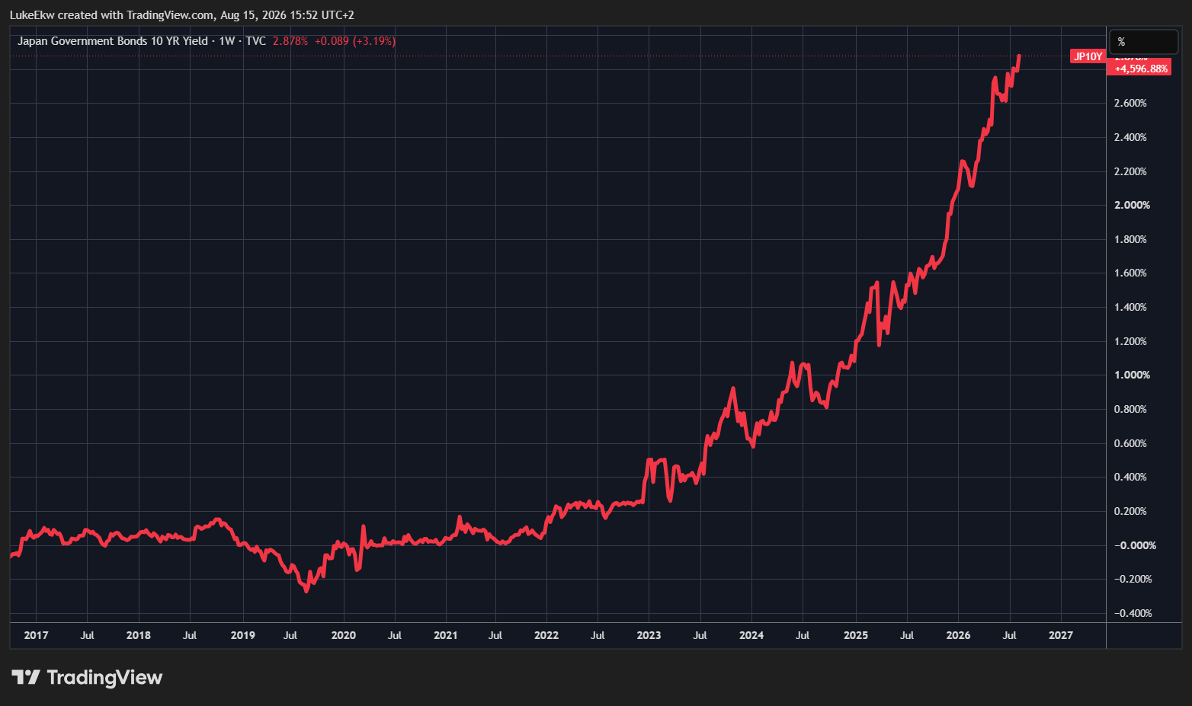Click the 0.800% price axis label
This screenshot has width=1192, height=706.
tap(1130, 409)
